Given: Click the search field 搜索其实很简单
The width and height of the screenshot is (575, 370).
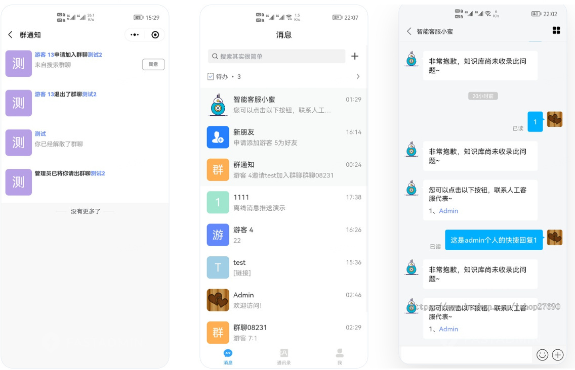Looking at the screenshot, I should (x=276, y=57).
